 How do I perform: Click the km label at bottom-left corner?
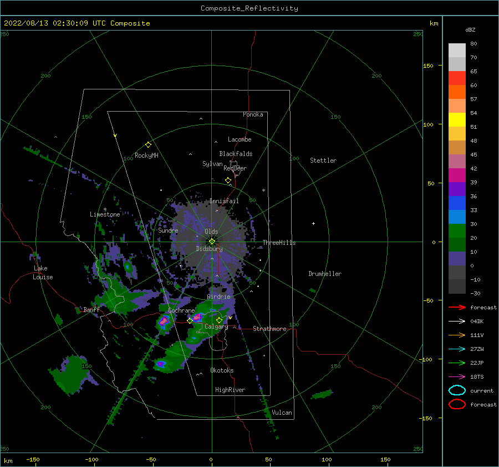pos(8,461)
